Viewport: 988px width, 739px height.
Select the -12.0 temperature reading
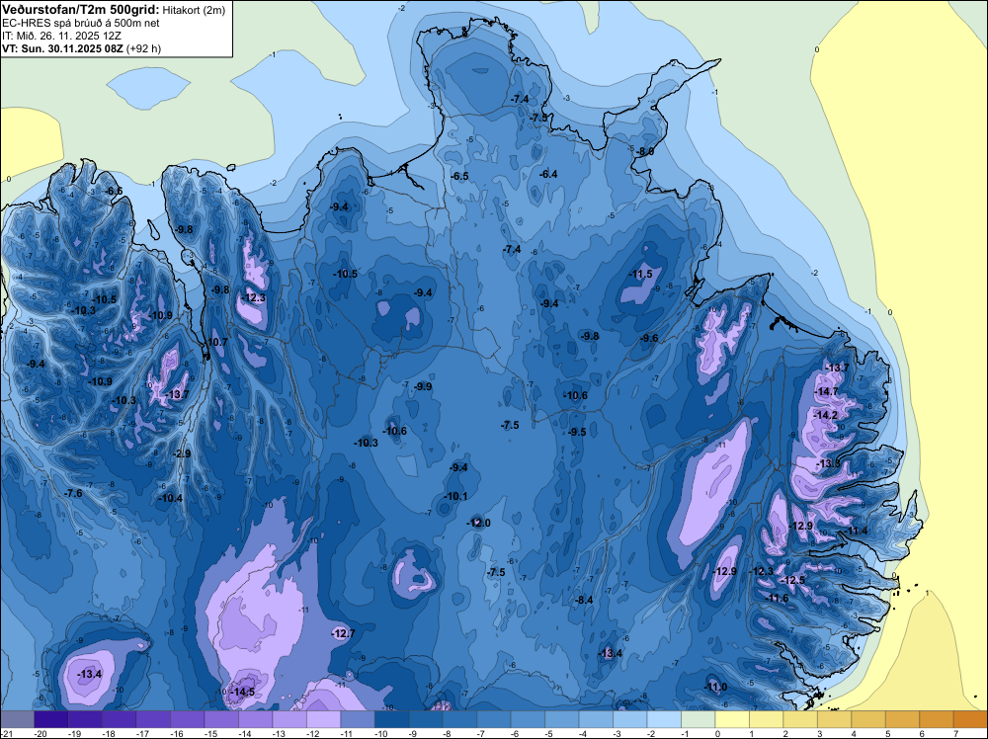click(x=479, y=523)
